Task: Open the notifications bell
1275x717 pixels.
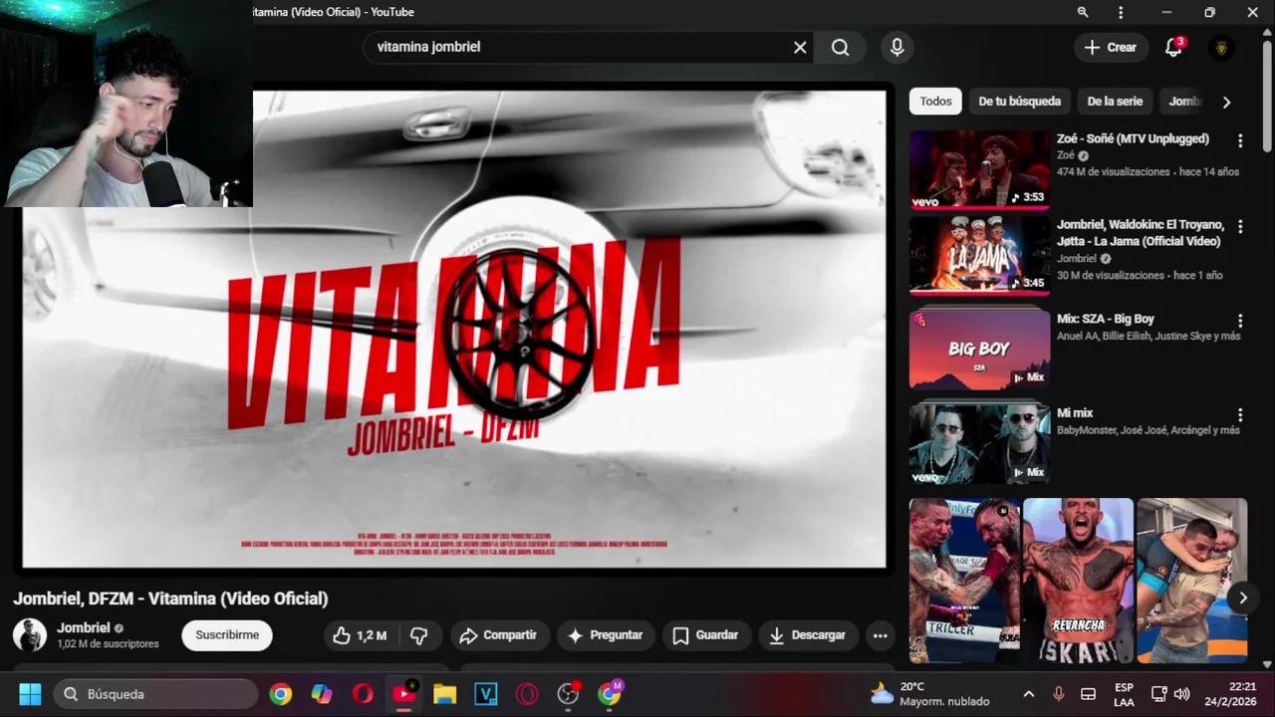Action: click(1173, 48)
